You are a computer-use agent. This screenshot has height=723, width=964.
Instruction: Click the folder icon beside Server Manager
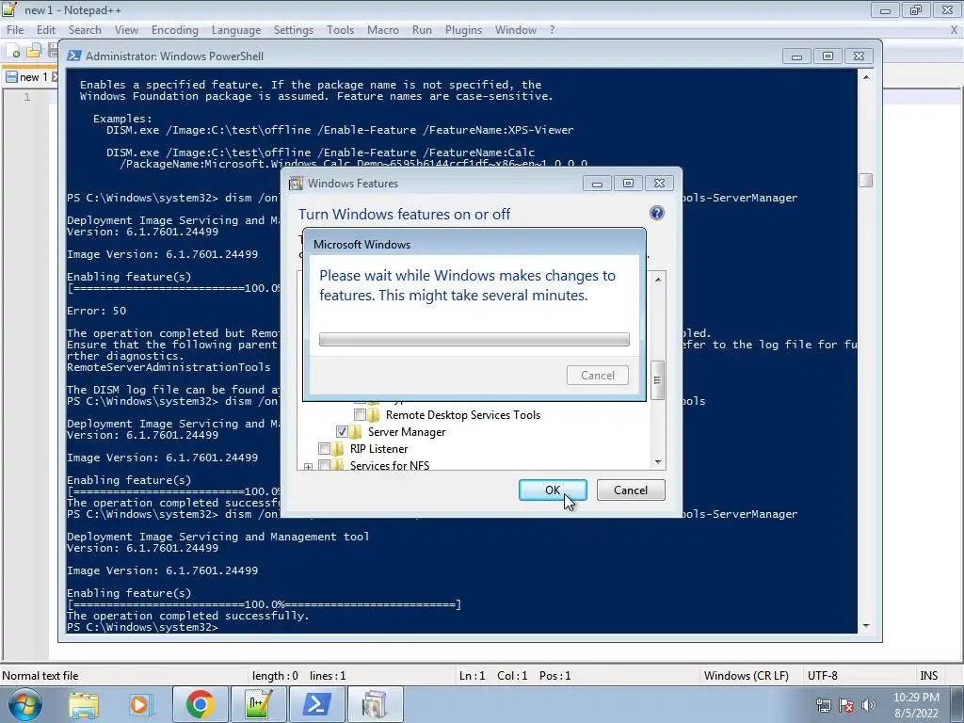click(x=356, y=431)
